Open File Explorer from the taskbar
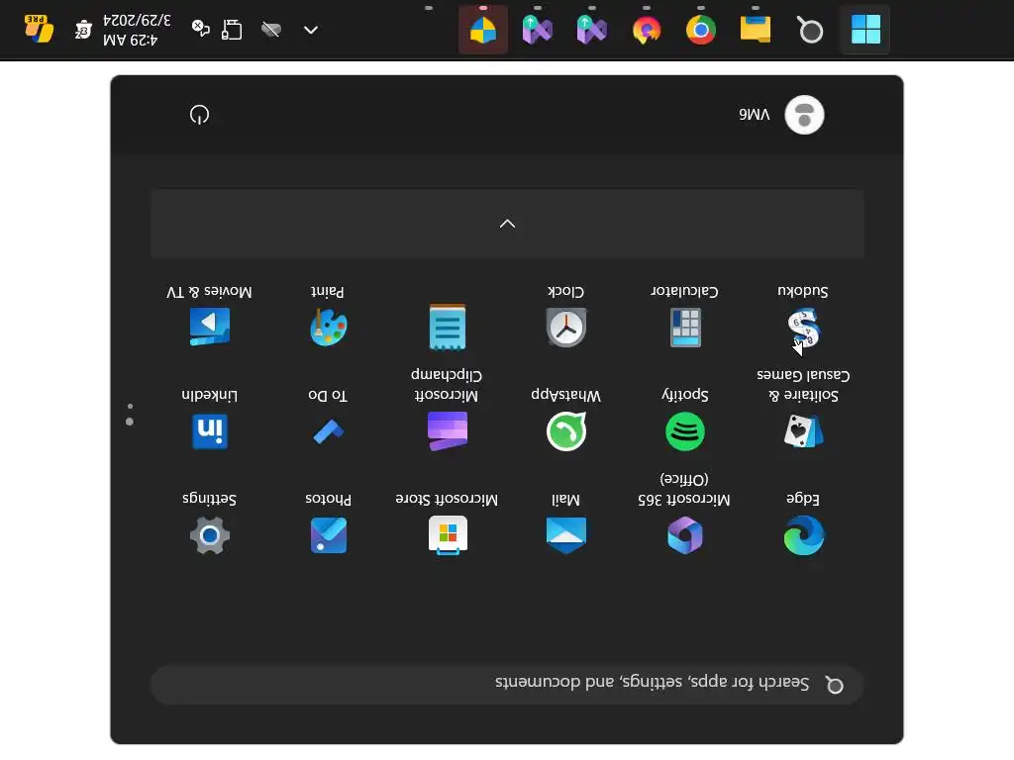The image size is (1014, 760). [756, 30]
